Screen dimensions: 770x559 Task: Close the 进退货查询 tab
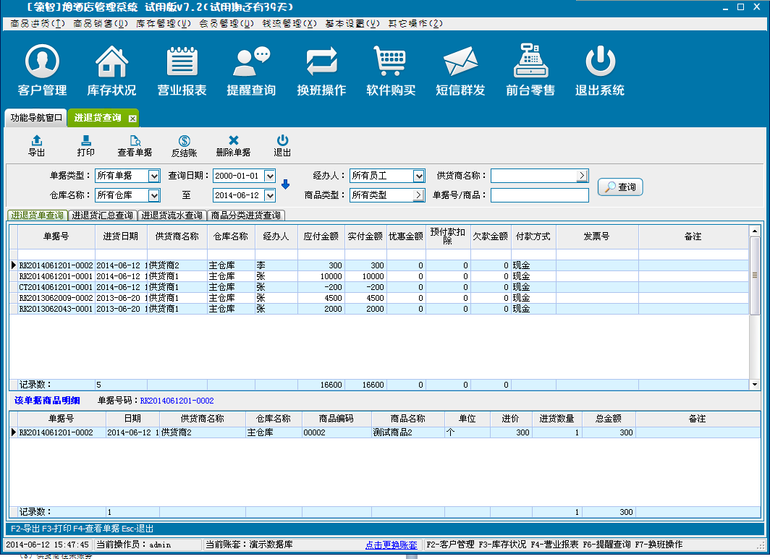(132, 118)
